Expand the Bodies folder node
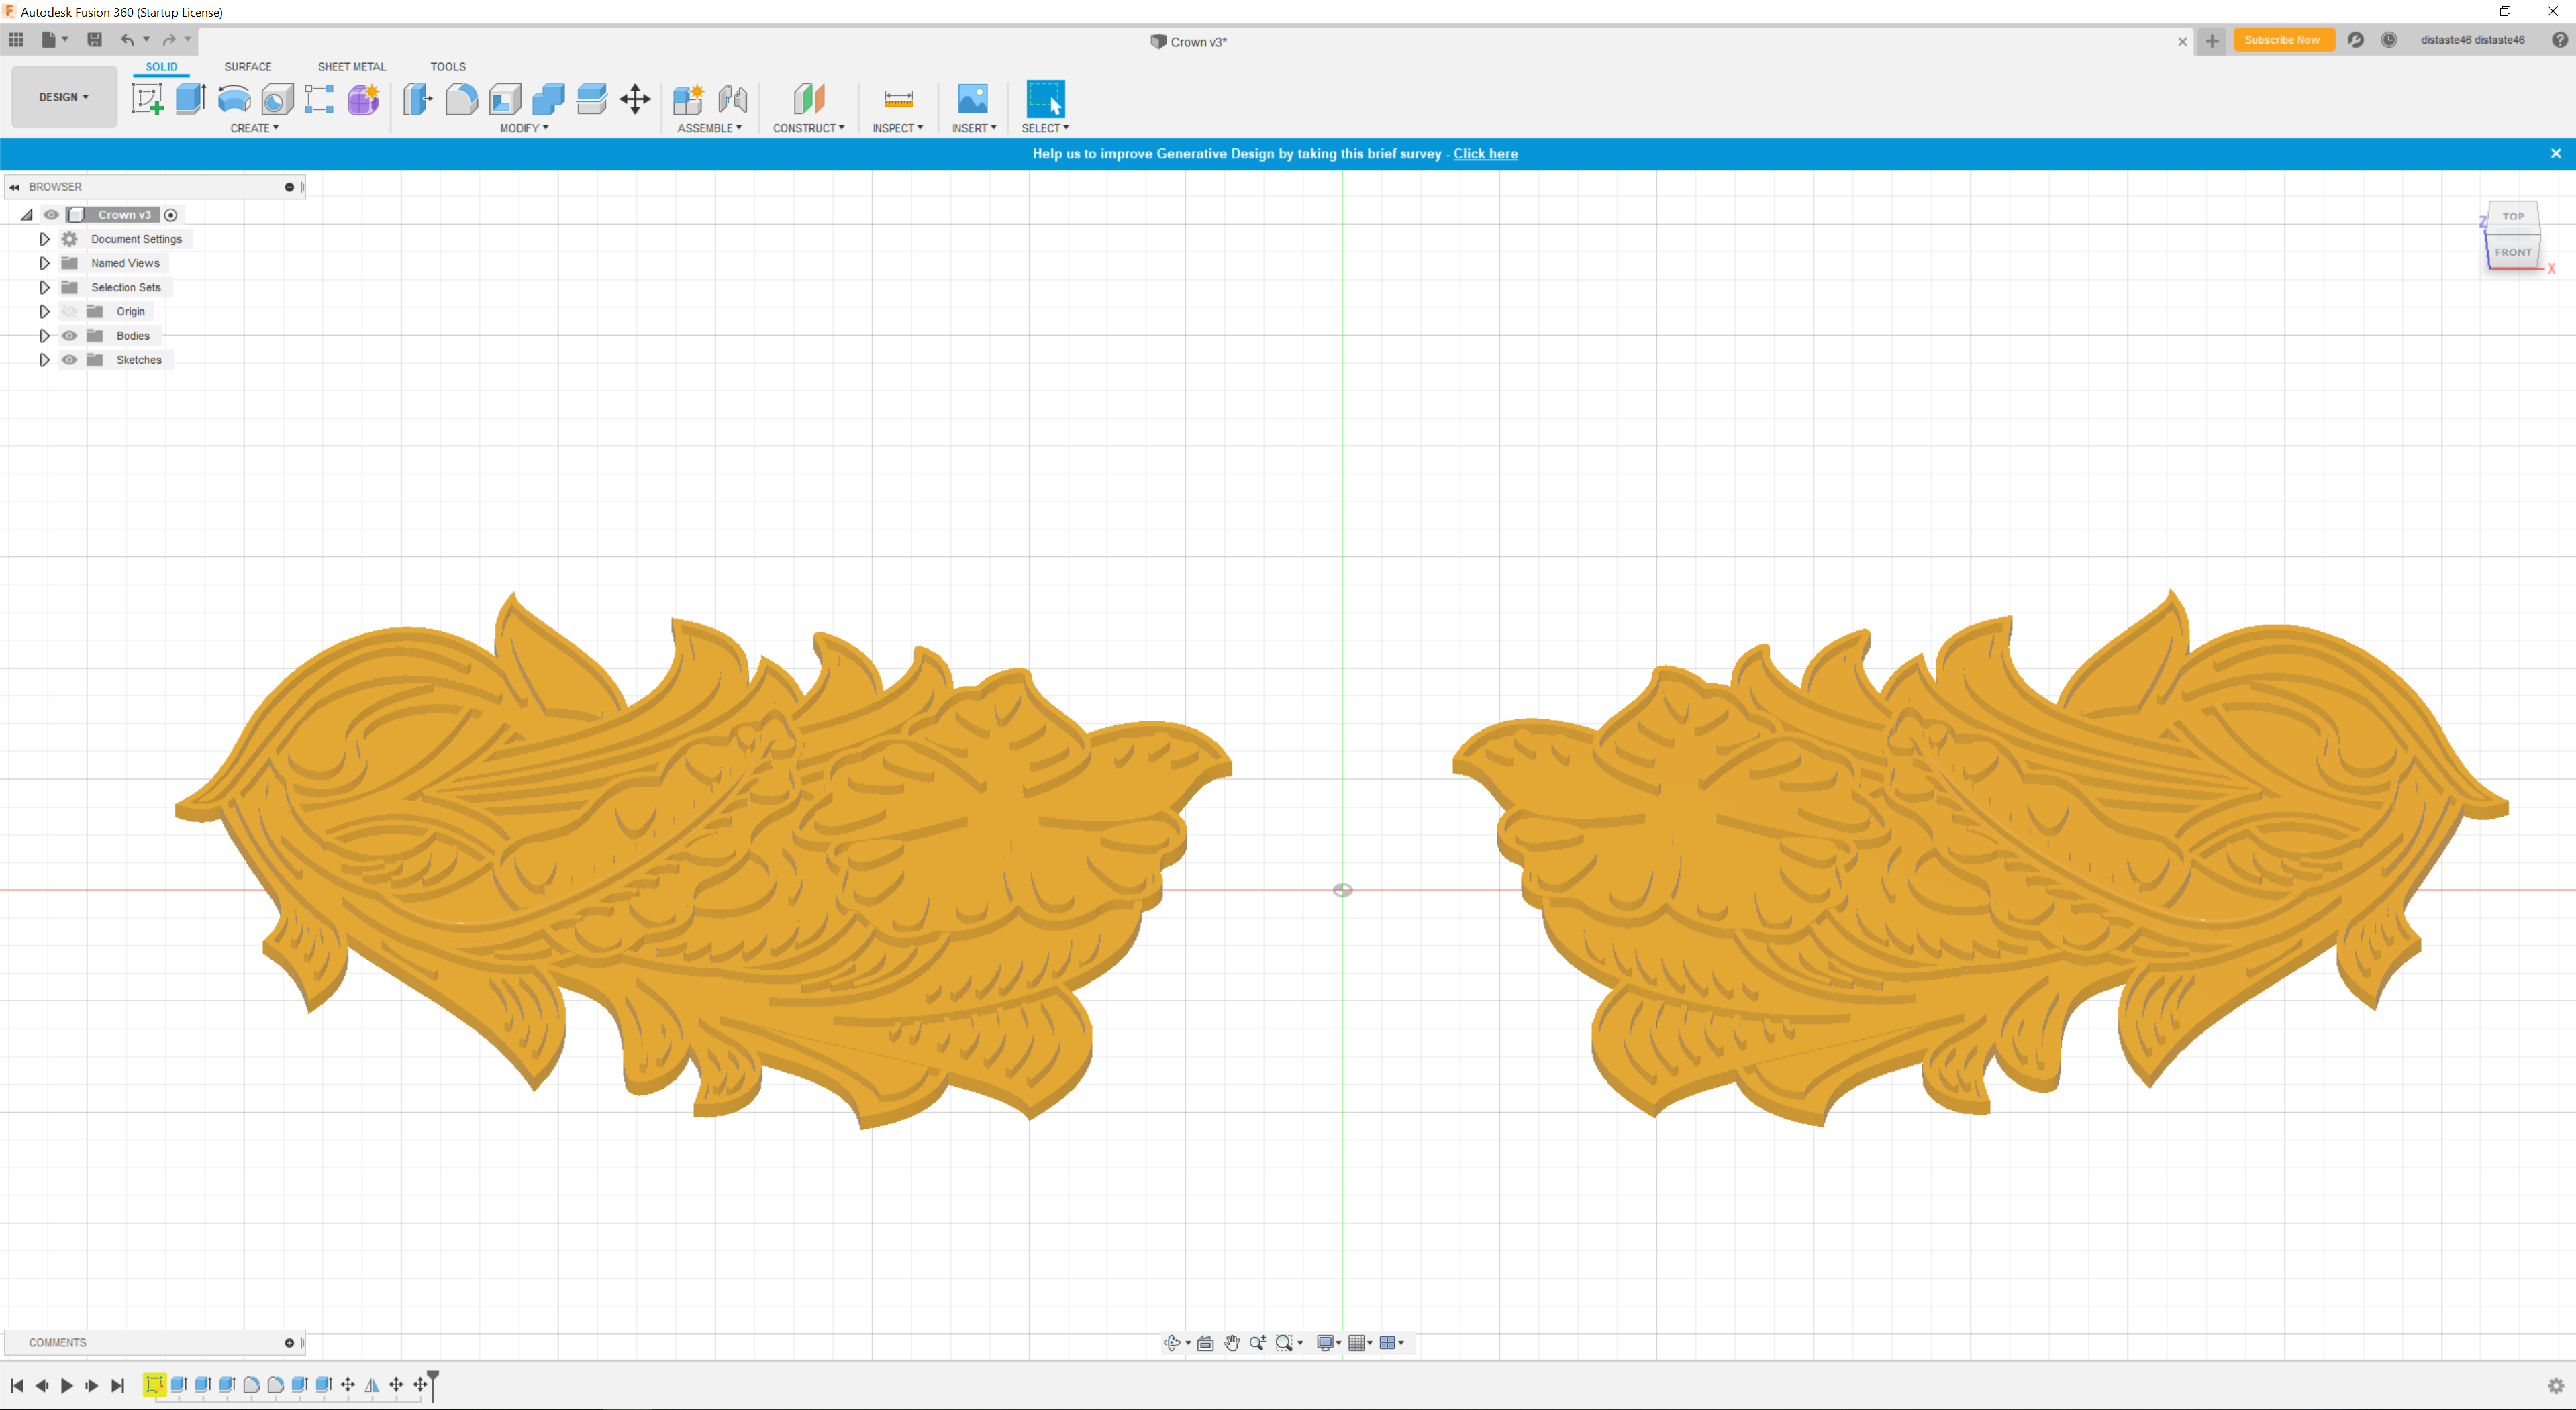This screenshot has height=1410, width=2576. pyautogui.click(x=44, y=336)
